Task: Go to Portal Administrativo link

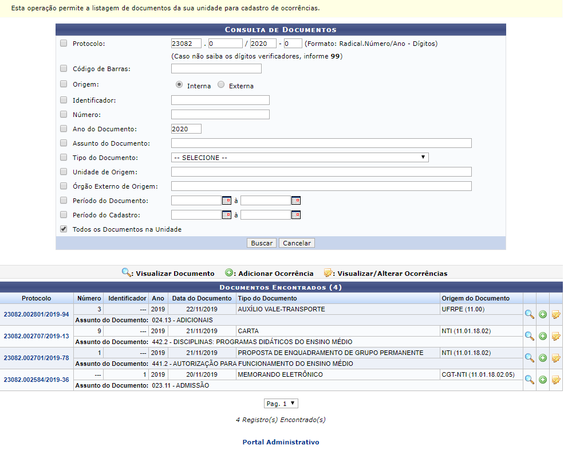Action: point(281,442)
